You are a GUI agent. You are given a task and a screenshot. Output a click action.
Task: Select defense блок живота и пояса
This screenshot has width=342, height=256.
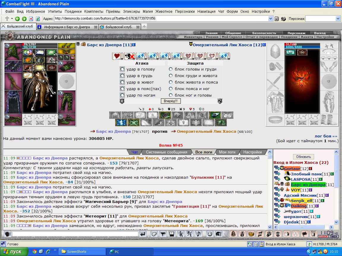coord(171,82)
